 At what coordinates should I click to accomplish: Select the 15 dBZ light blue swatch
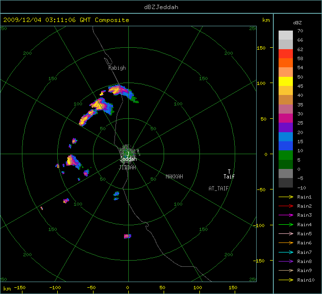(x=286, y=136)
